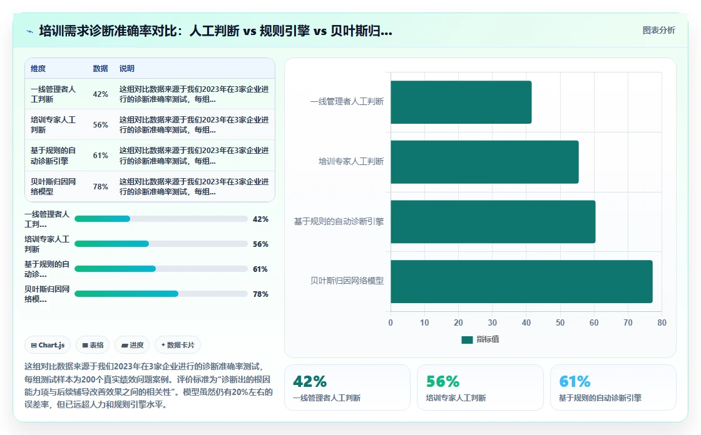Open the 56% 培训专家人工判断 data card
The width and height of the screenshot is (701, 435).
(480, 387)
